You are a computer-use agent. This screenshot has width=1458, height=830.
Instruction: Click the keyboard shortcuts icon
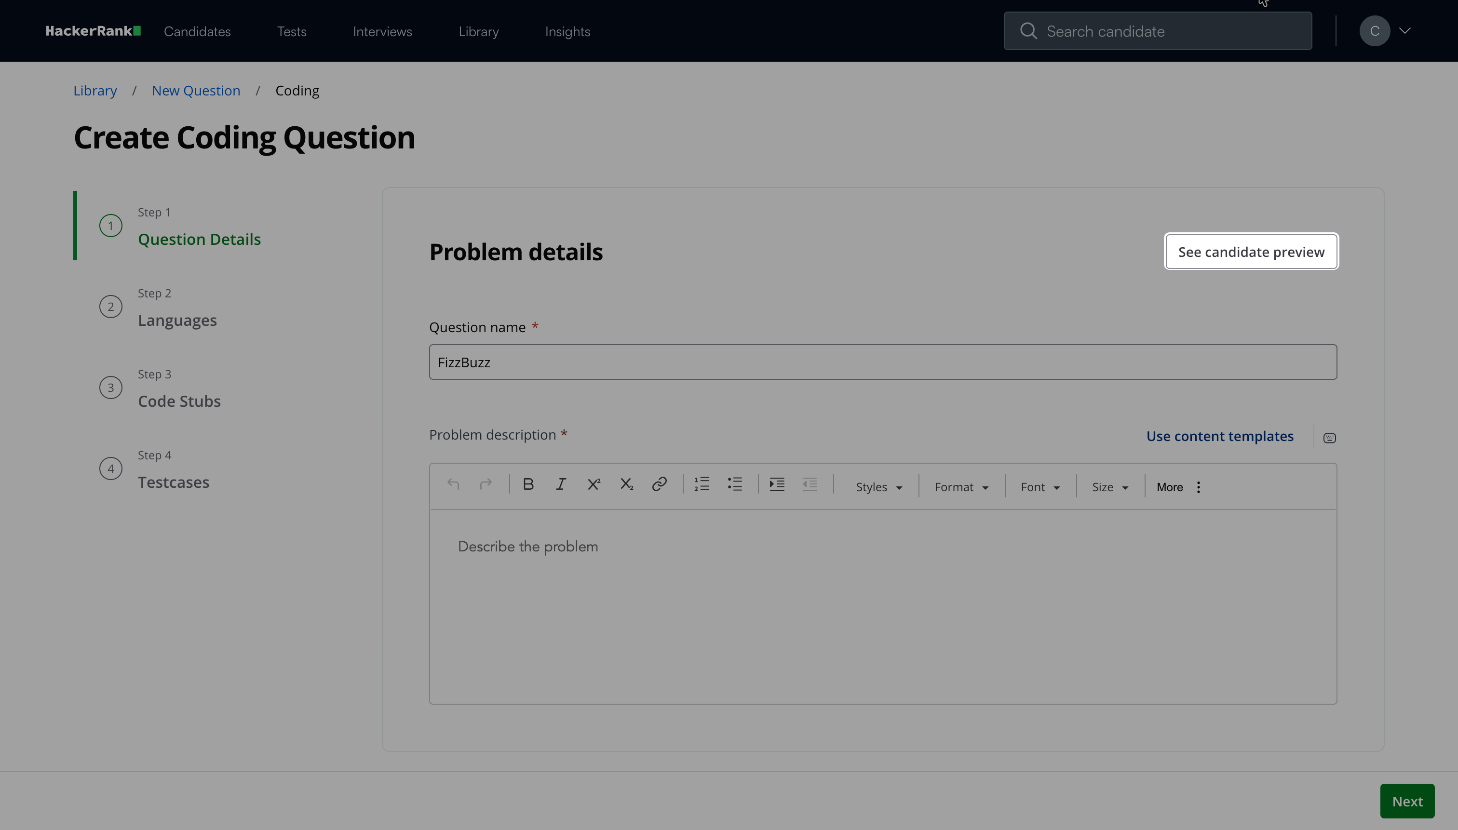coord(1329,438)
